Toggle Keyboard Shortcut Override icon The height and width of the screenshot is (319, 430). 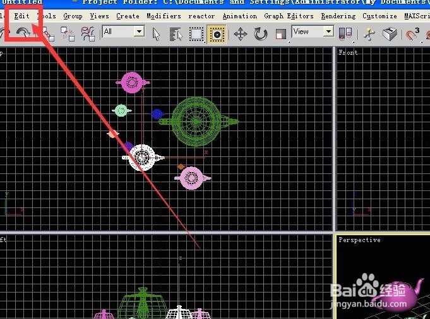coord(390,34)
